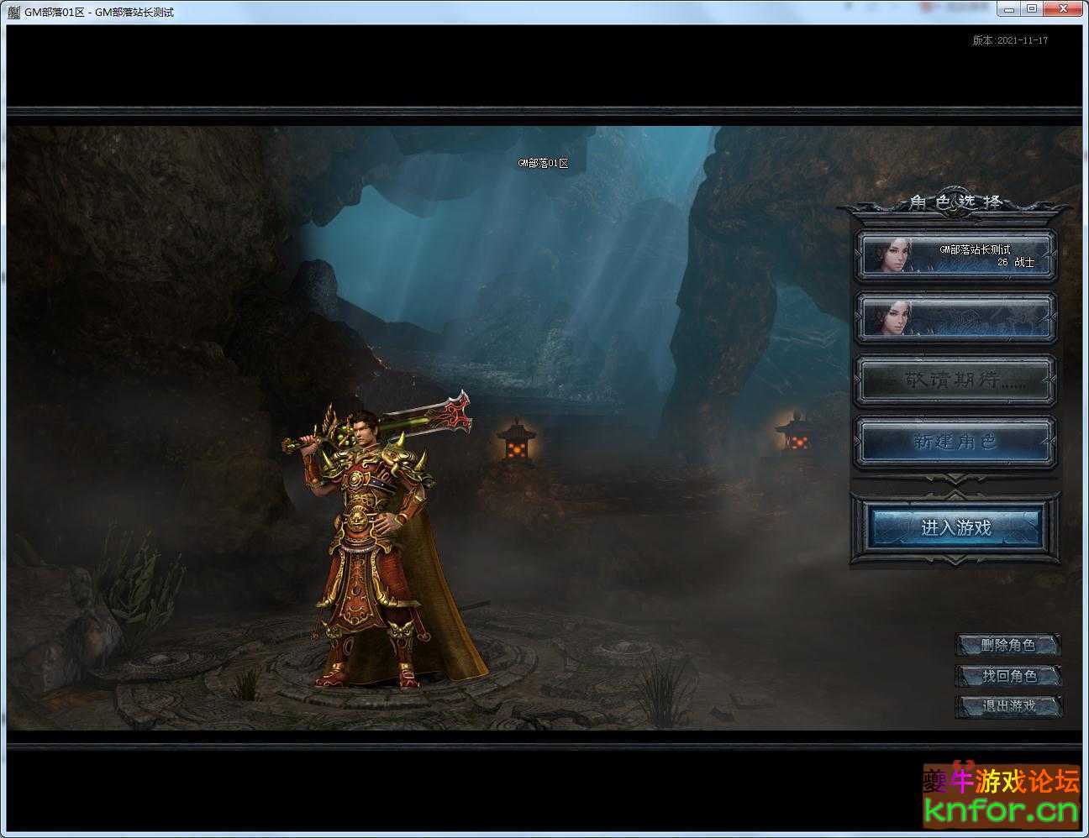Screen dimensions: 1089x838
Task: Click the 26 战士 level class text
Action: coord(1016,262)
